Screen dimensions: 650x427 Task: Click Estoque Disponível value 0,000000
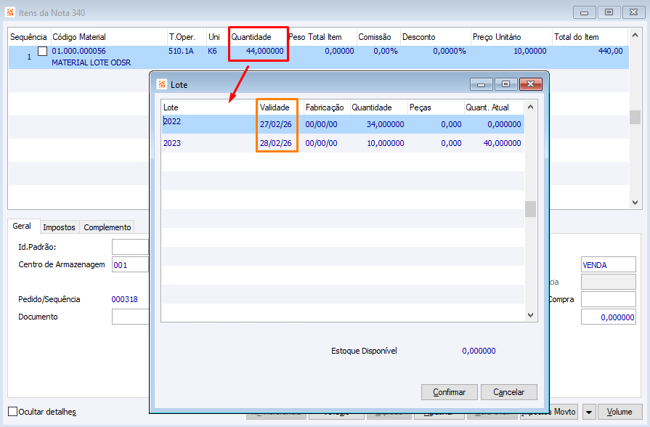pyautogui.click(x=479, y=351)
